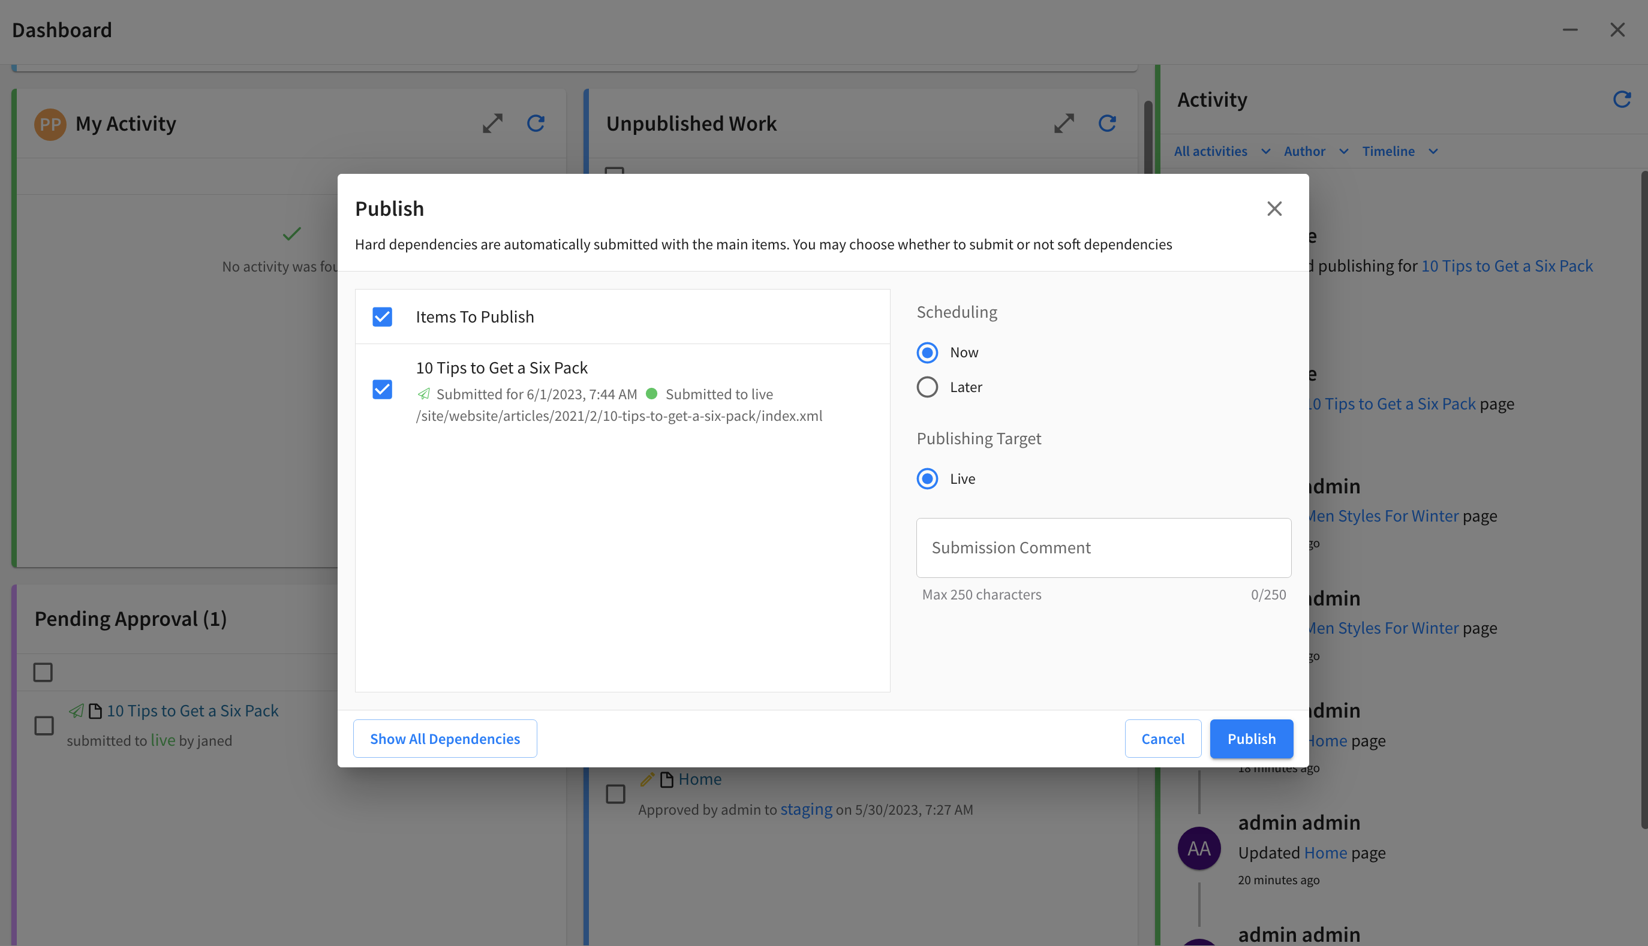Click inside the Submission Comment field

point(1103,547)
